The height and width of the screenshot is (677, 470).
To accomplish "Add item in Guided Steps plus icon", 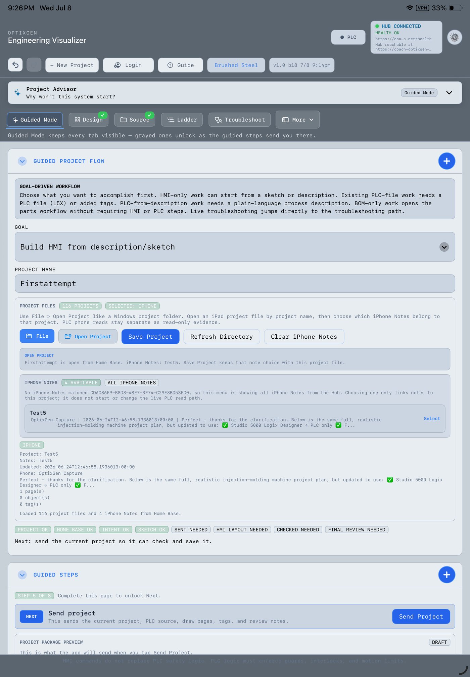I will point(446,575).
